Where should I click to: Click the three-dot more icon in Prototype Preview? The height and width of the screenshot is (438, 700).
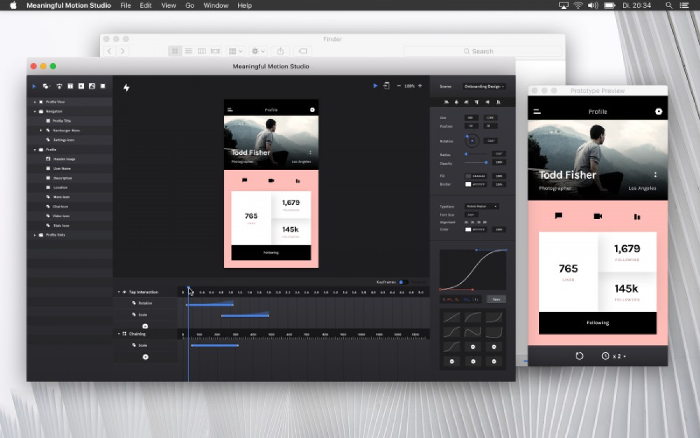click(x=656, y=175)
